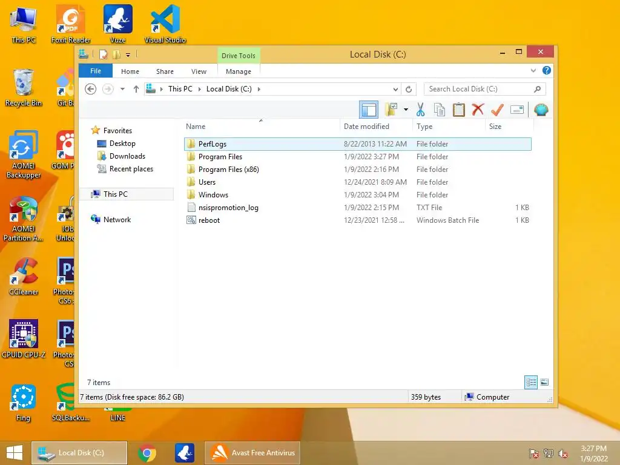Click the network tray icon

[548, 453]
